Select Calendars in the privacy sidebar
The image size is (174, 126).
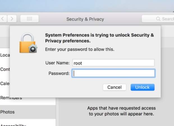coord(5,83)
